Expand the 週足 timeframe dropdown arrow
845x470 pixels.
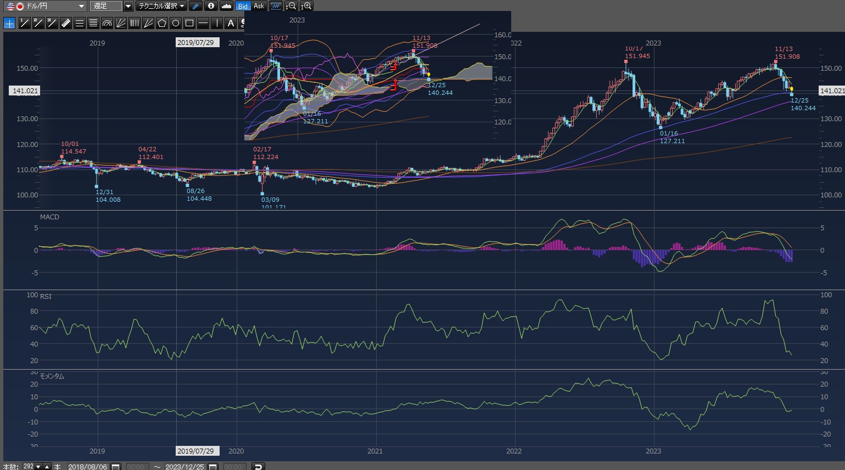pos(128,6)
